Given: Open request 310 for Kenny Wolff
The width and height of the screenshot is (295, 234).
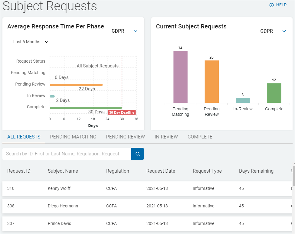Looking at the screenshot, I should click(59, 188).
